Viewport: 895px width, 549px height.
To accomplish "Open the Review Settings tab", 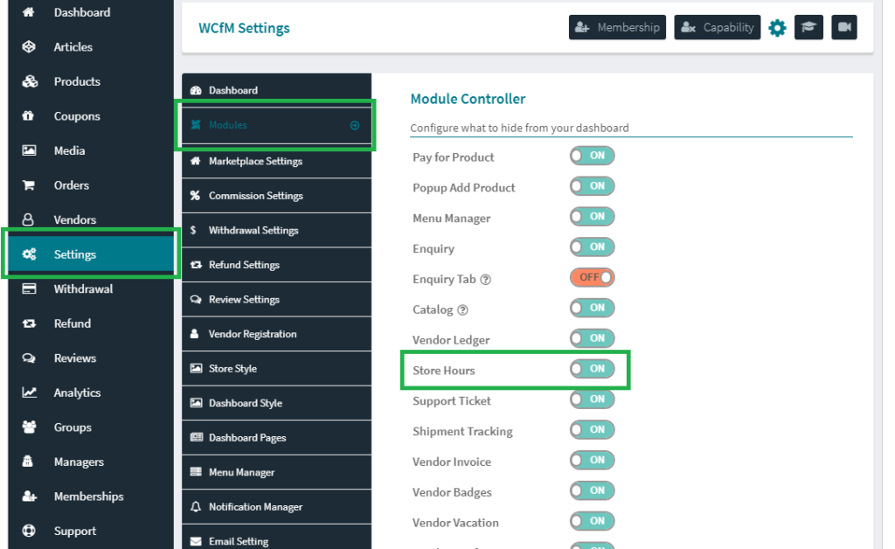I will (x=276, y=300).
